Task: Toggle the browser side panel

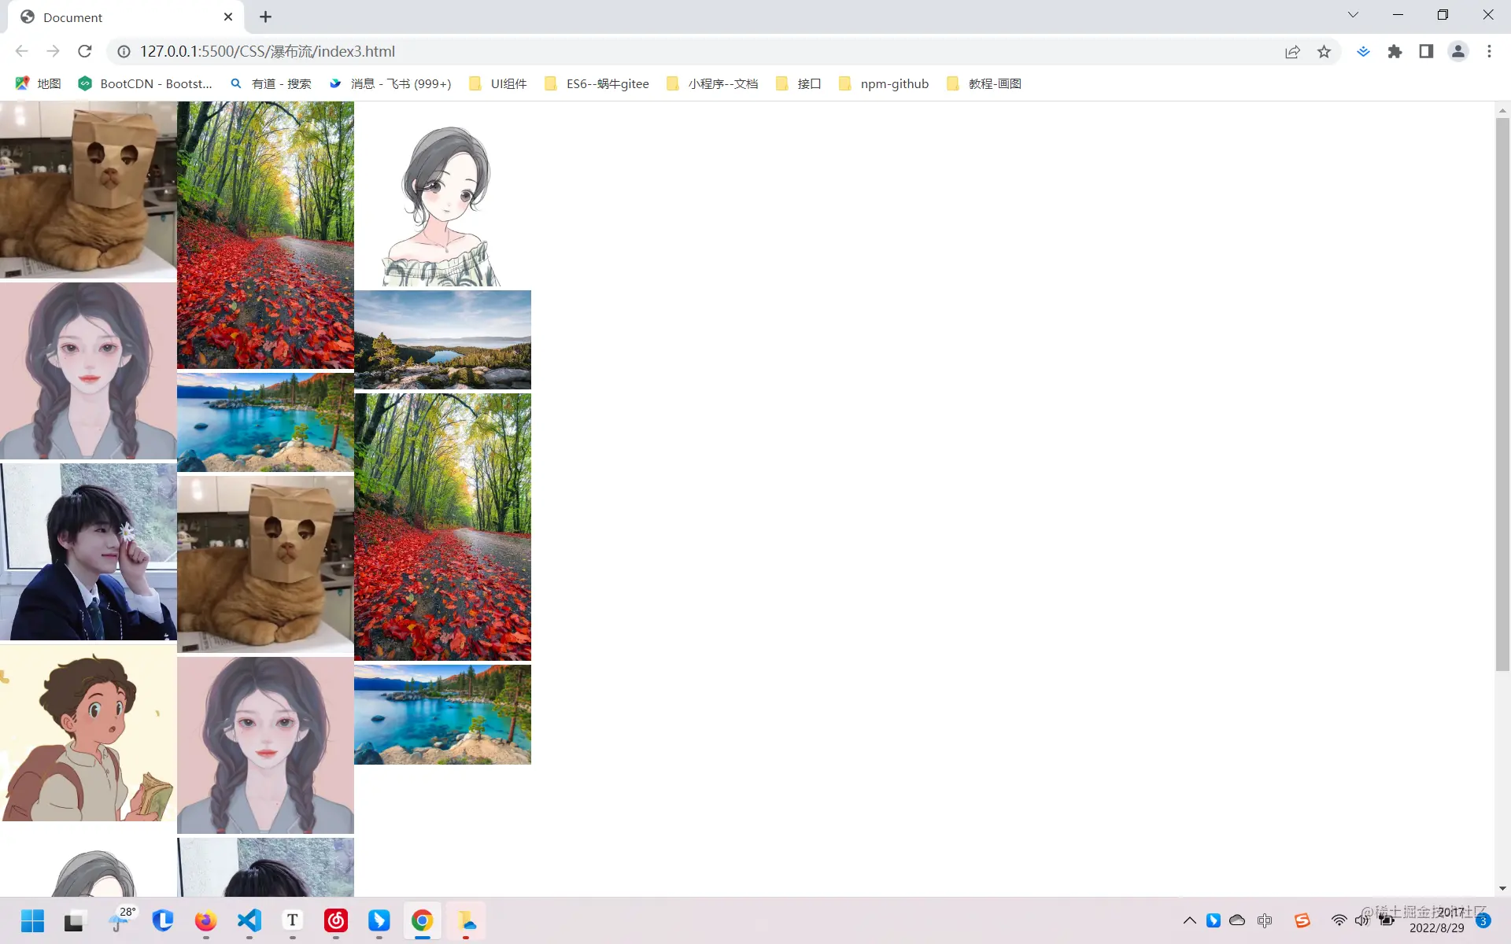Action: click(x=1426, y=51)
